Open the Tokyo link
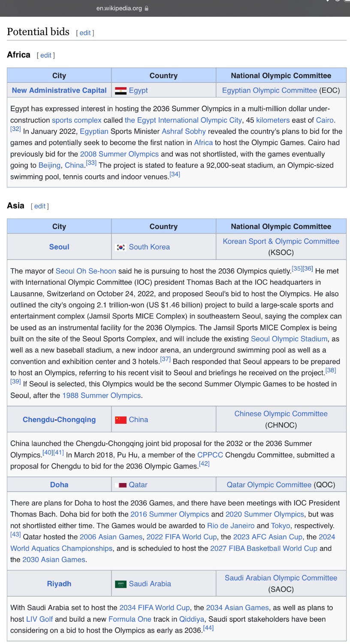350x644 pixels. click(281, 526)
